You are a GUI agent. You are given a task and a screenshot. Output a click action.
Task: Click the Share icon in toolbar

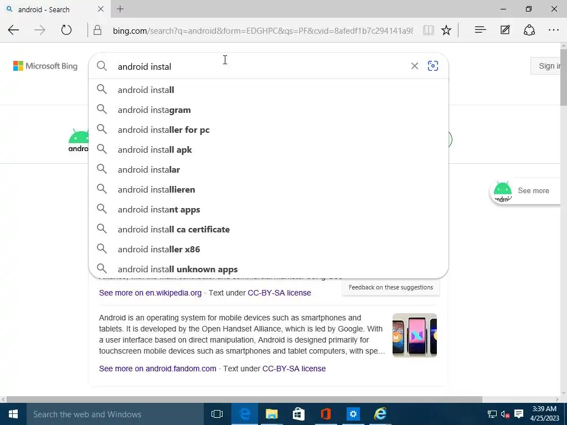(x=529, y=30)
